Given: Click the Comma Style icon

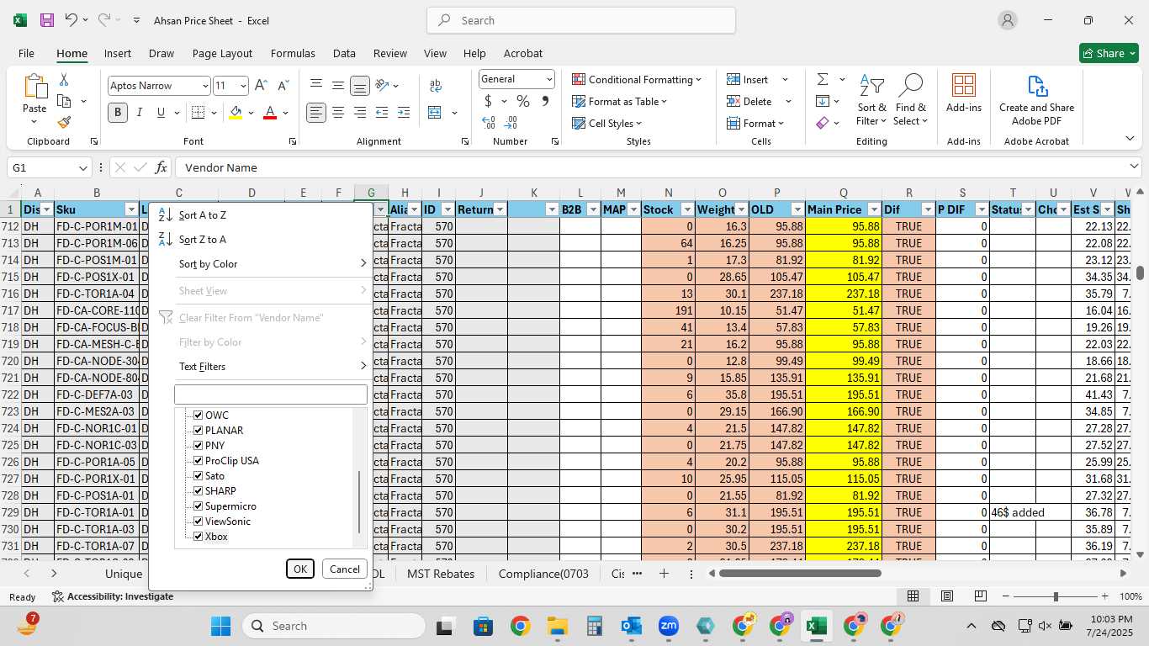Looking at the screenshot, I should [x=545, y=101].
